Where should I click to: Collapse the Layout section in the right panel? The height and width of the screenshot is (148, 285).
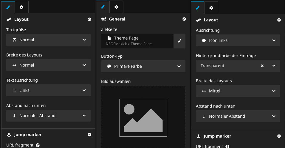point(279,20)
